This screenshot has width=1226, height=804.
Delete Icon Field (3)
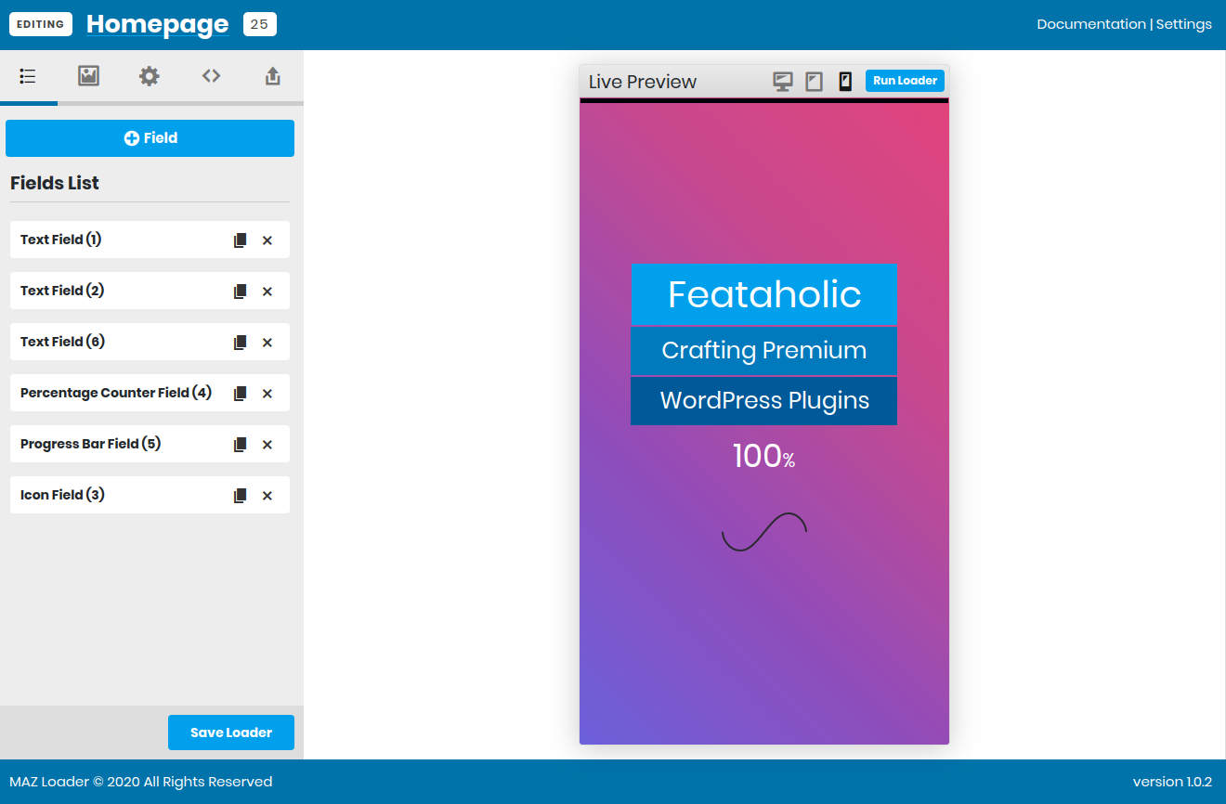tap(267, 496)
